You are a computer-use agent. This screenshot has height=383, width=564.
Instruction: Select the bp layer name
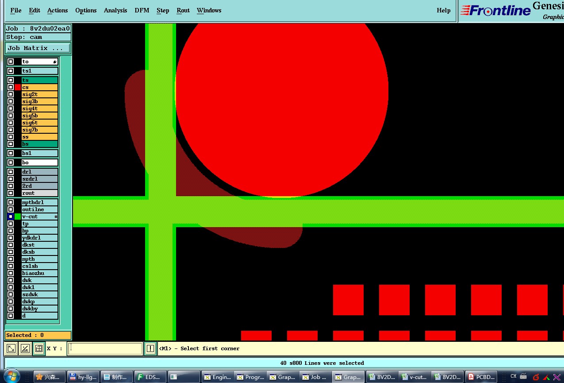point(40,231)
